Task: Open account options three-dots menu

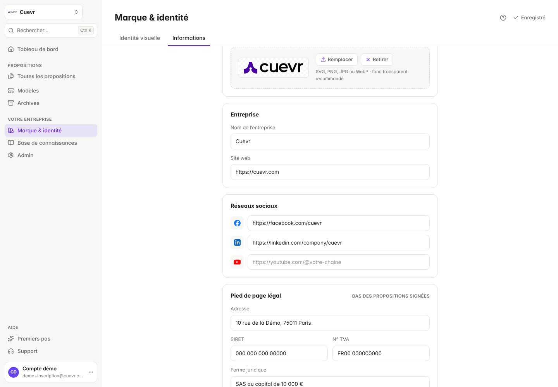Action: (x=91, y=372)
